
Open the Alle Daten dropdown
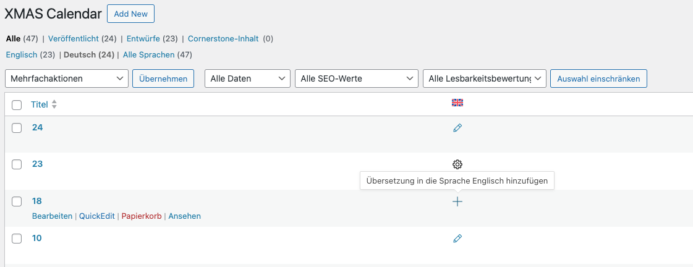pos(247,78)
